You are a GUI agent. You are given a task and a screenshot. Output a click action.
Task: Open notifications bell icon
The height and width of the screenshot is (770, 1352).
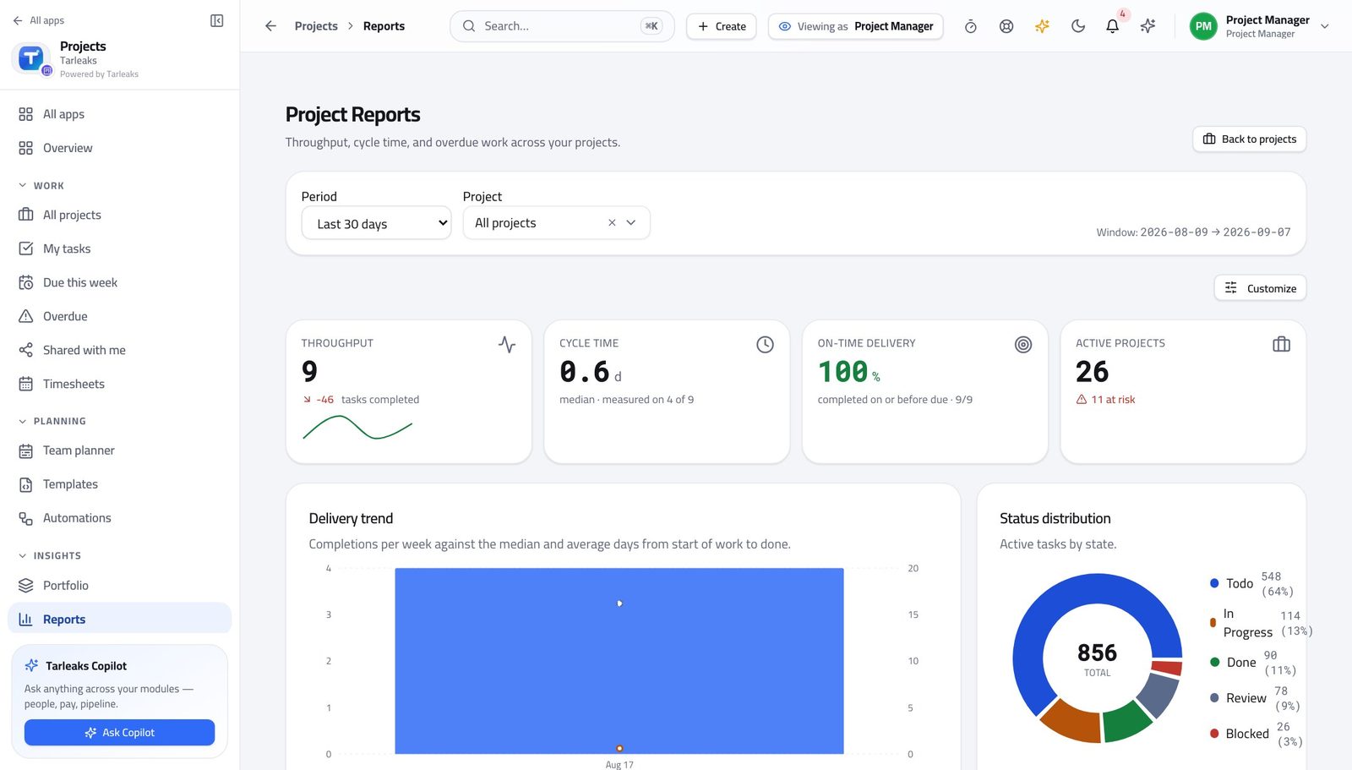pos(1113,26)
